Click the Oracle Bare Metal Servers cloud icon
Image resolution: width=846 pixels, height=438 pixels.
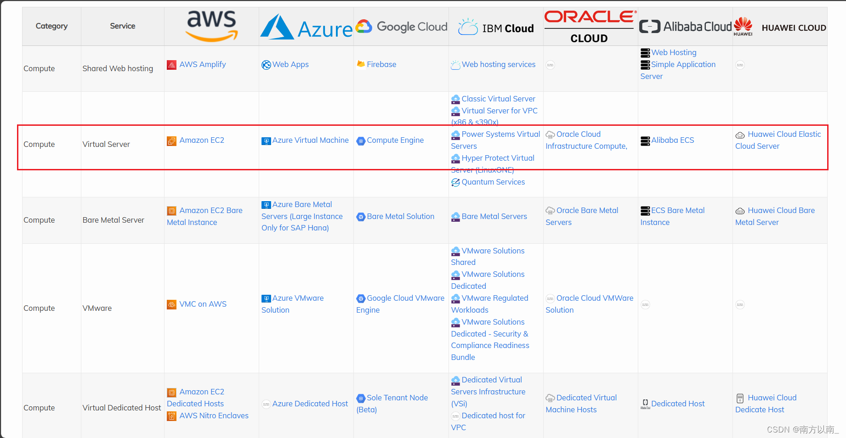pyautogui.click(x=550, y=211)
